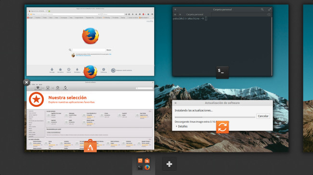The width and height of the screenshot is (313, 175).
Task: Click the Firefox icon badge on browser window
Action: coord(90,71)
